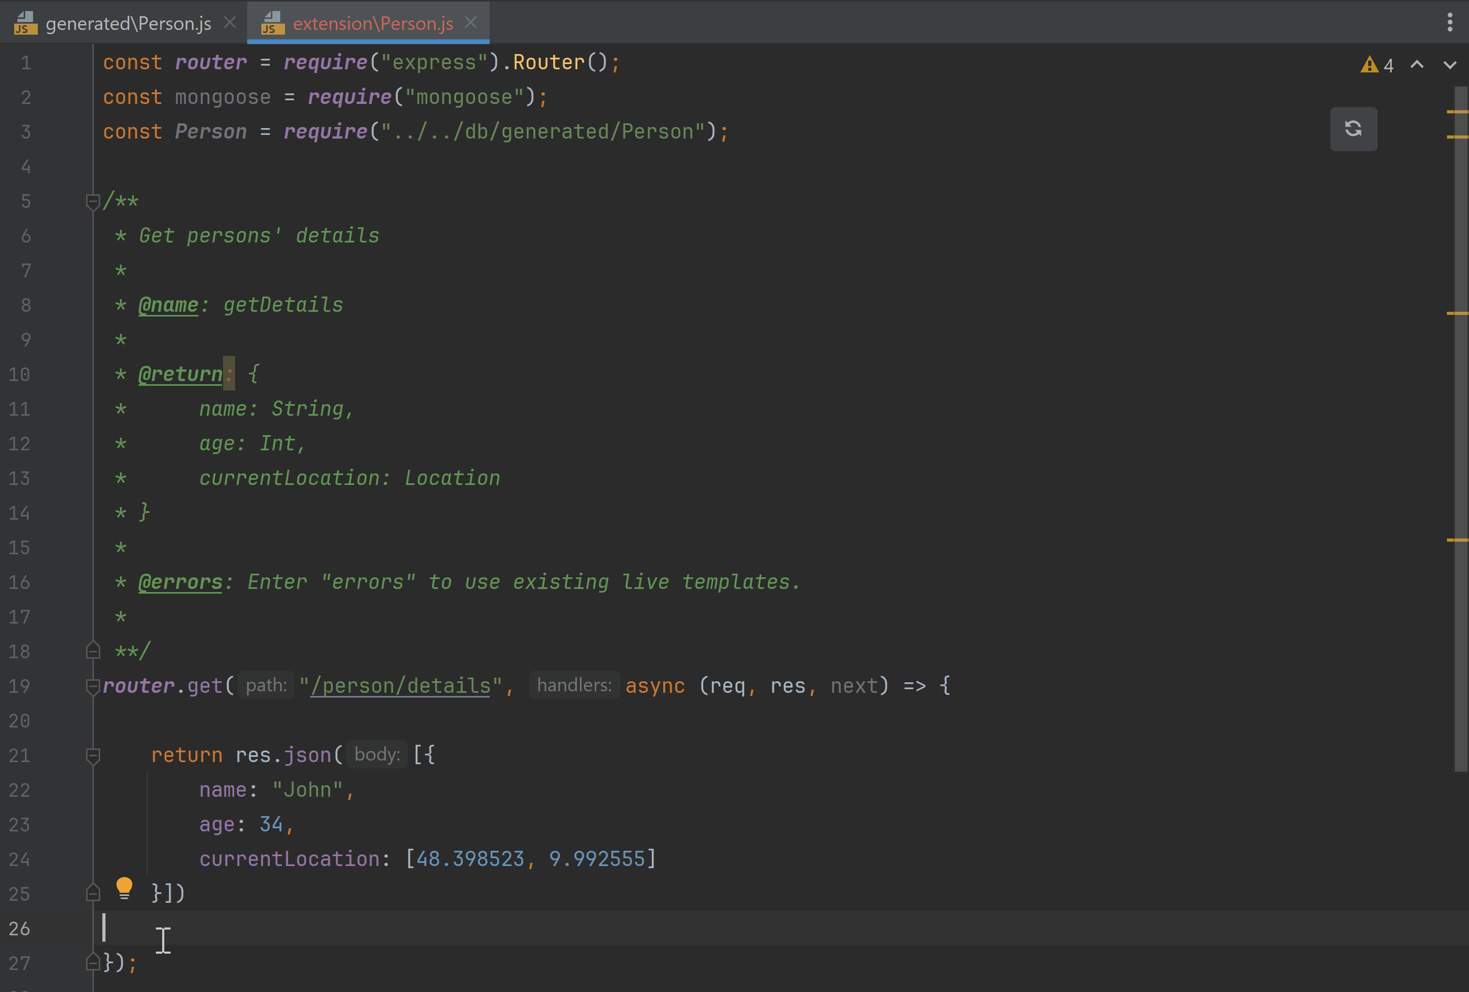Click the fold end marker at line 27
Image resolution: width=1469 pixels, height=992 pixels.
(x=93, y=962)
